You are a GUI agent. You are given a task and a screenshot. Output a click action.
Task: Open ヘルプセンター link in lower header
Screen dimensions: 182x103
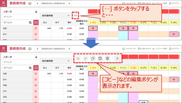point(129,49)
